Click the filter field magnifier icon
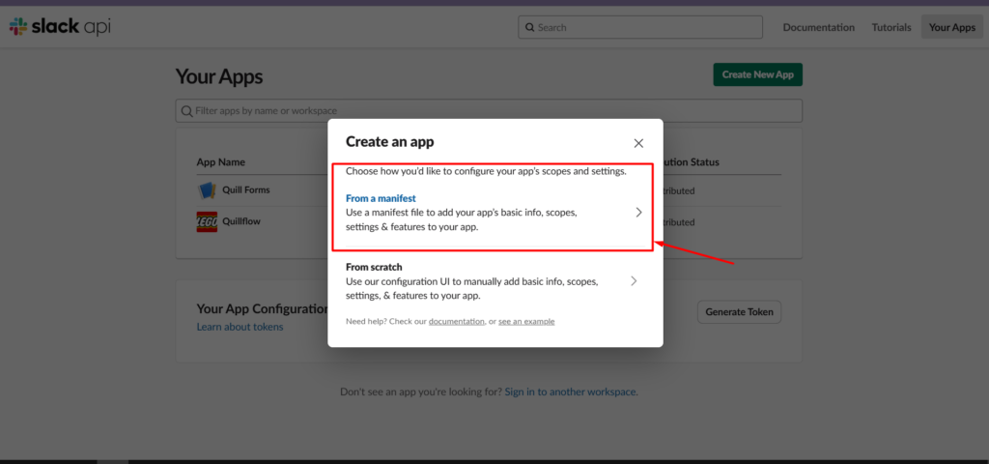The width and height of the screenshot is (989, 464). point(186,111)
